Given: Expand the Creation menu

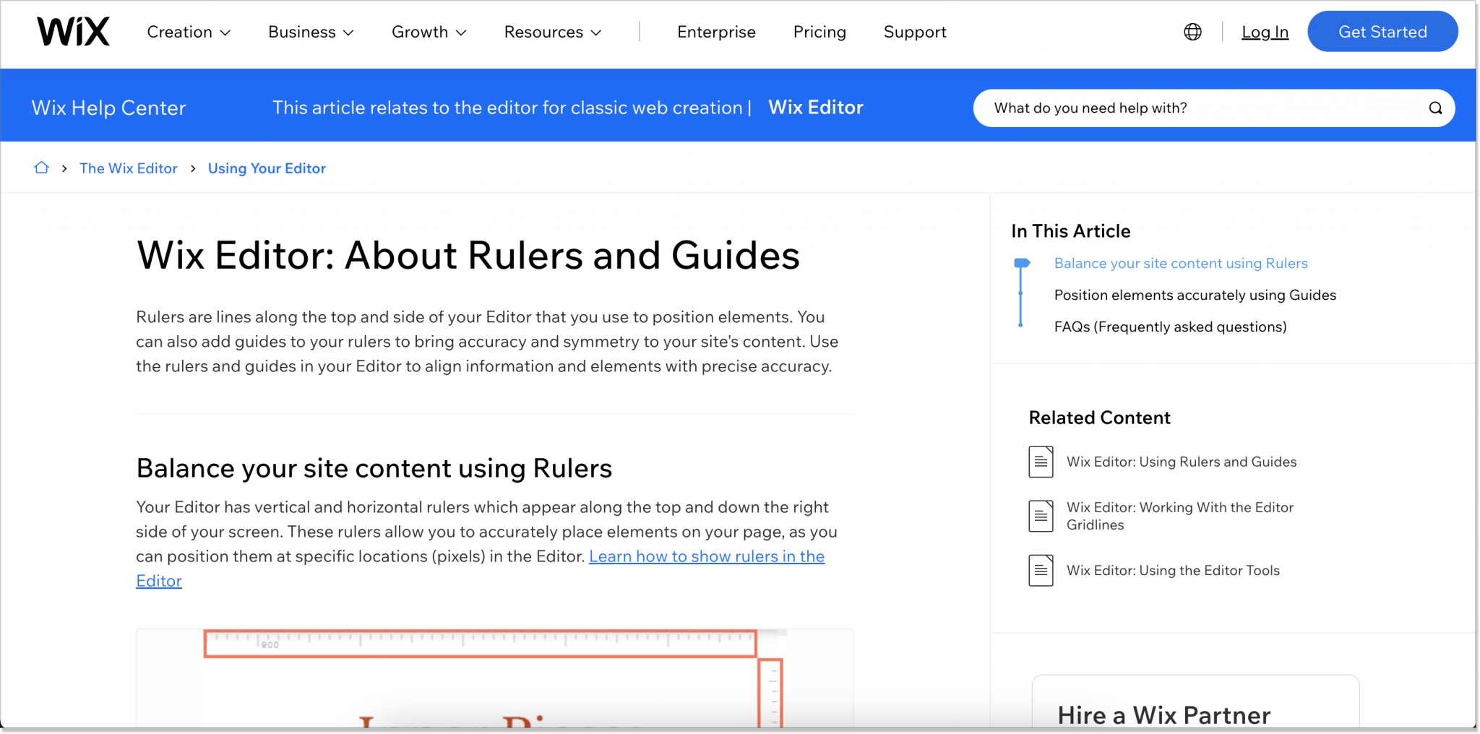Looking at the screenshot, I should pos(188,32).
